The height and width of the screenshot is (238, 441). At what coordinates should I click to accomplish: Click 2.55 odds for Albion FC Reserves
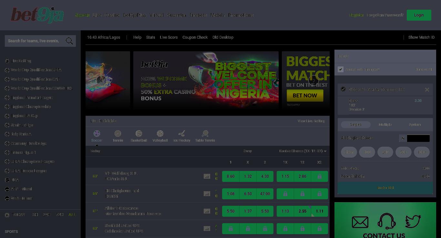(303, 211)
